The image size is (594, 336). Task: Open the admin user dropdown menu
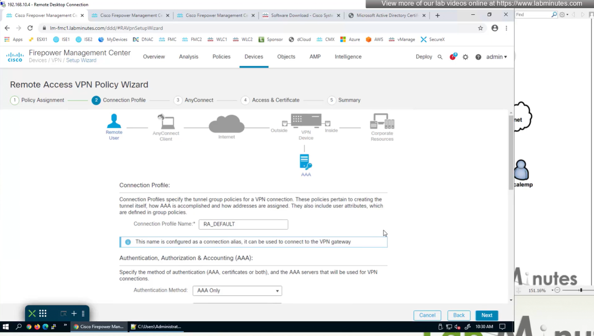click(496, 57)
